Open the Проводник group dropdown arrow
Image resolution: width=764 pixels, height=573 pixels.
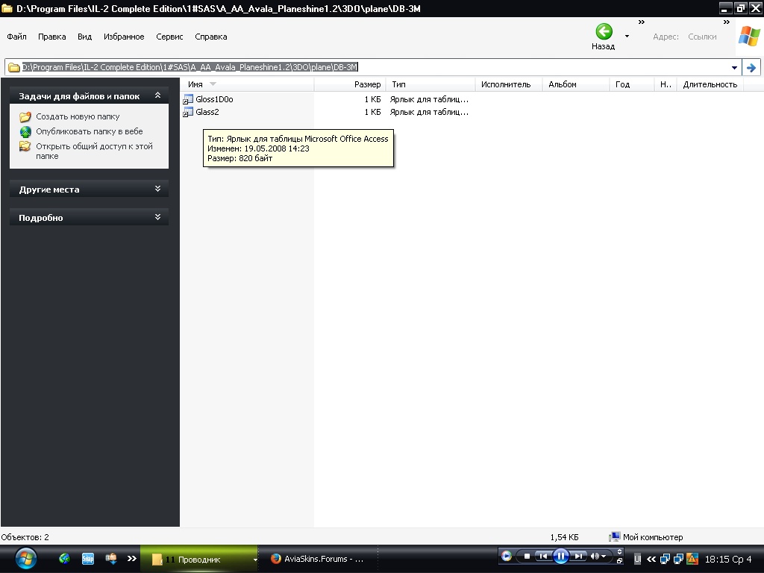(x=255, y=560)
